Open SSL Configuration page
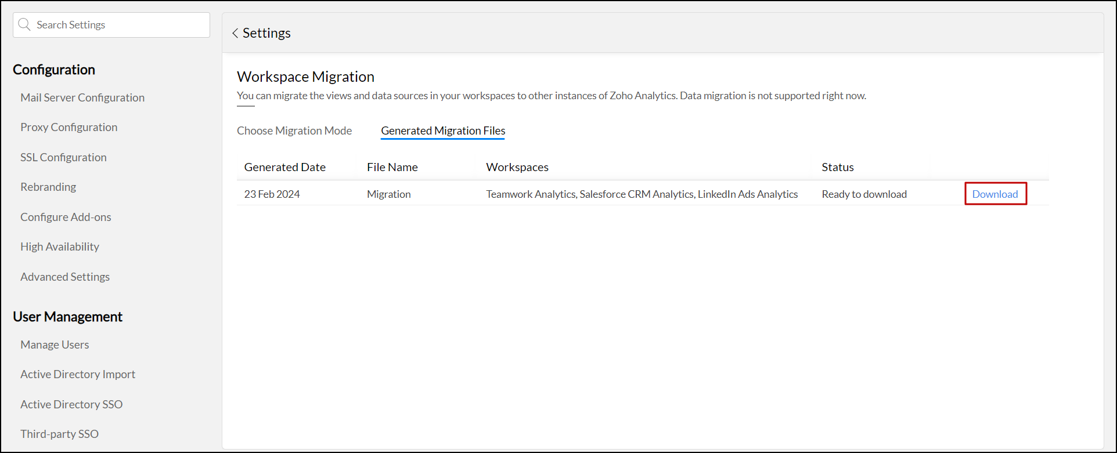The width and height of the screenshot is (1117, 453). [x=63, y=157]
